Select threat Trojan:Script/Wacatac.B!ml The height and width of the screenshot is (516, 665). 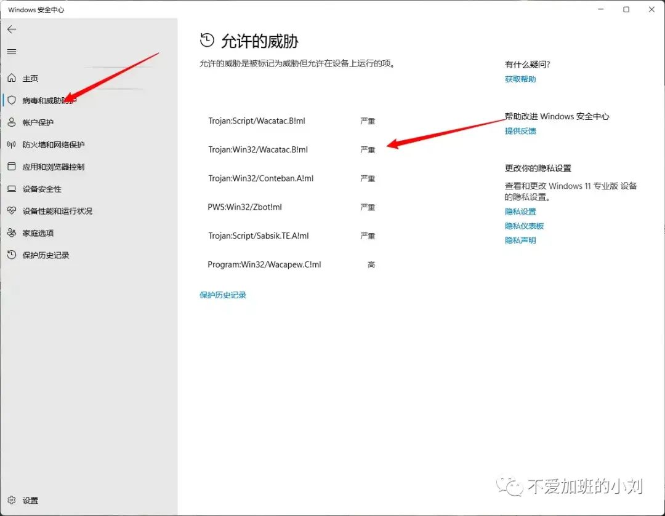pos(257,121)
